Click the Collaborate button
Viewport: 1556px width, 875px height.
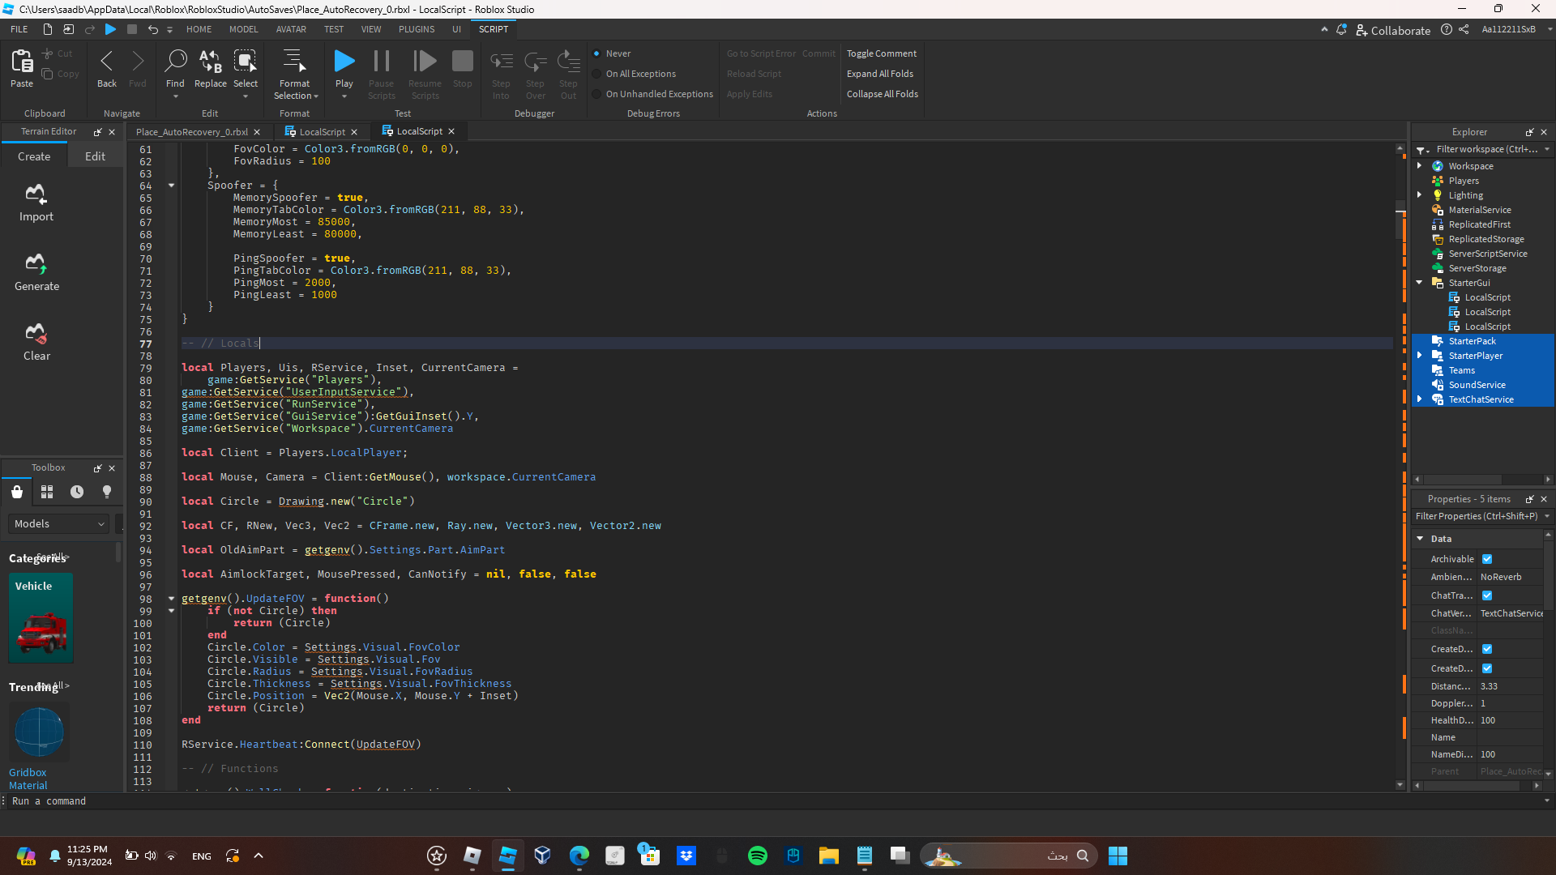point(1393,31)
